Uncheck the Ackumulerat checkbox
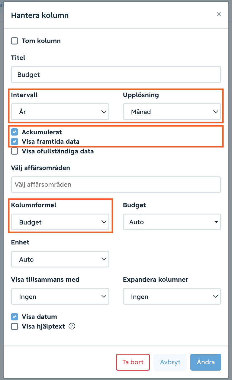Image resolution: width=232 pixels, height=380 pixels. tap(14, 132)
